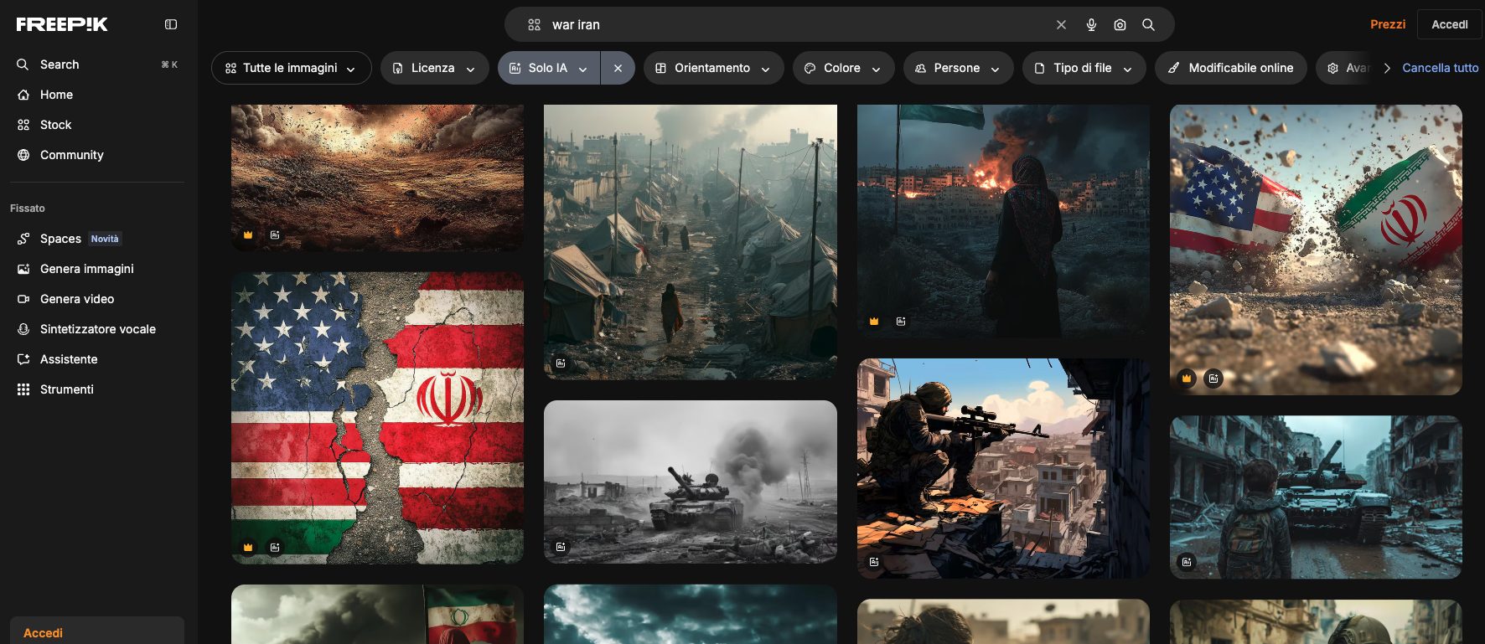Screen dimensions: 1485x644
Task: Open the boy facing tank thumbnail
Action: click(1316, 497)
